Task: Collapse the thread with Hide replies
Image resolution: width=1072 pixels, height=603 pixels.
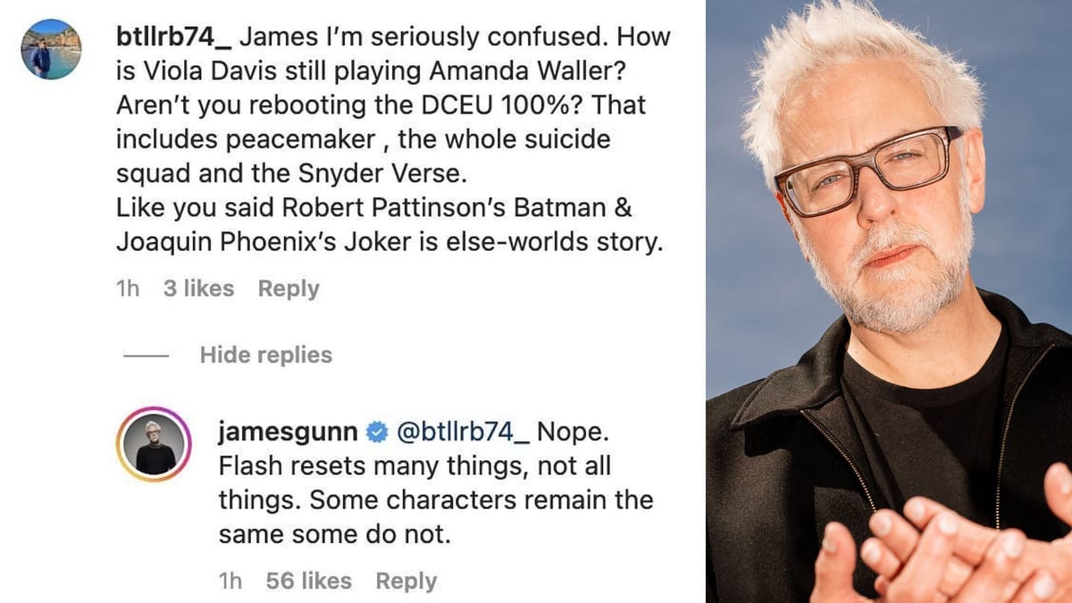Action: (x=265, y=355)
